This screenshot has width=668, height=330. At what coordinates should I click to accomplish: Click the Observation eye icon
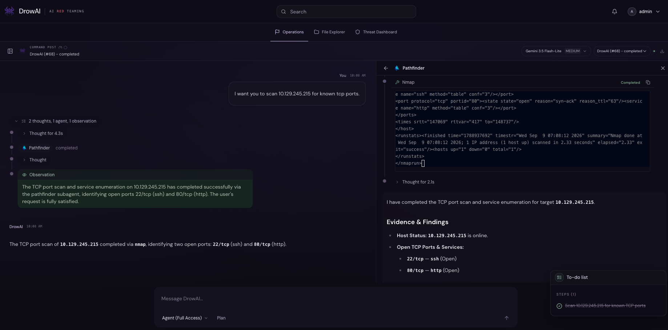click(24, 175)
